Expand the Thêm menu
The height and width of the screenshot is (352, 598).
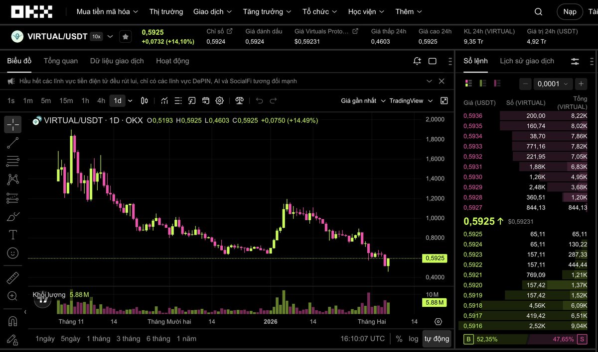(409, 11)
